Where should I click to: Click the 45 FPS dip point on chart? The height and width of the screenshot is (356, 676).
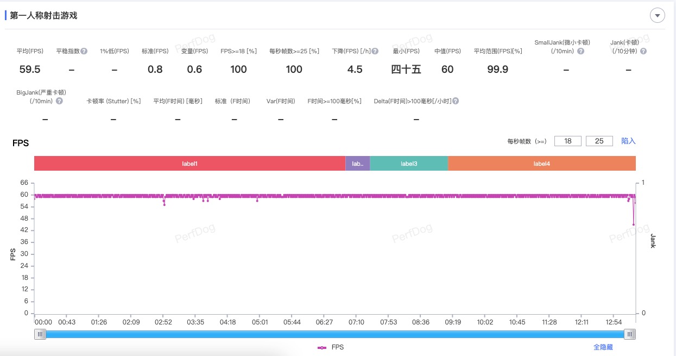(633, 224)
